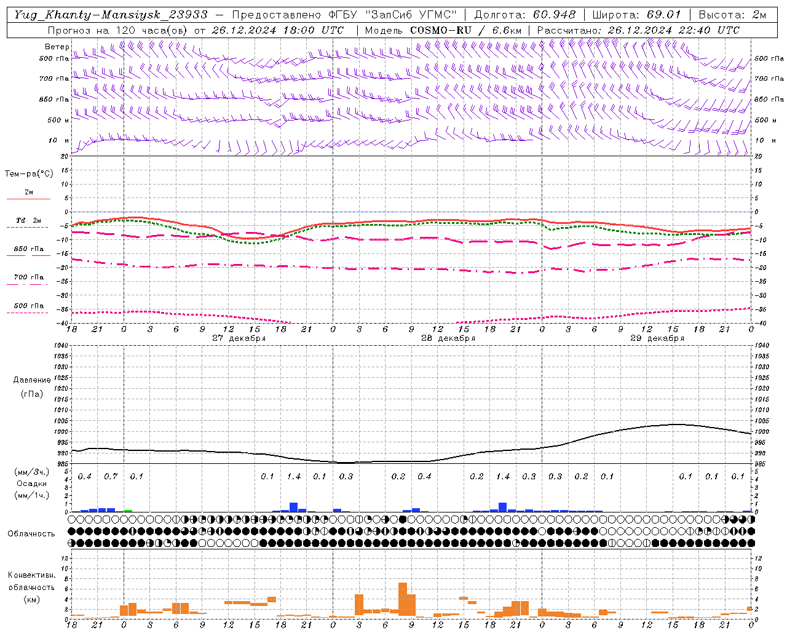Click the 'Высота: 2м' header field
787x630 pixels.
point(732,15)
